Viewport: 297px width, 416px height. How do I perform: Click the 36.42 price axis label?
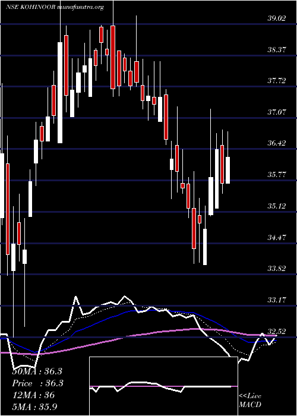point(277,143)
